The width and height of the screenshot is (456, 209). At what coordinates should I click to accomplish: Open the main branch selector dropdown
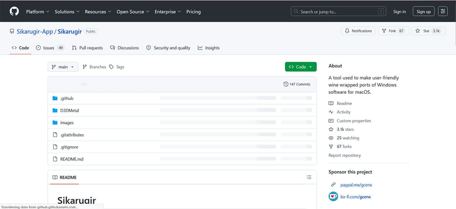click(x=63, y=67)
